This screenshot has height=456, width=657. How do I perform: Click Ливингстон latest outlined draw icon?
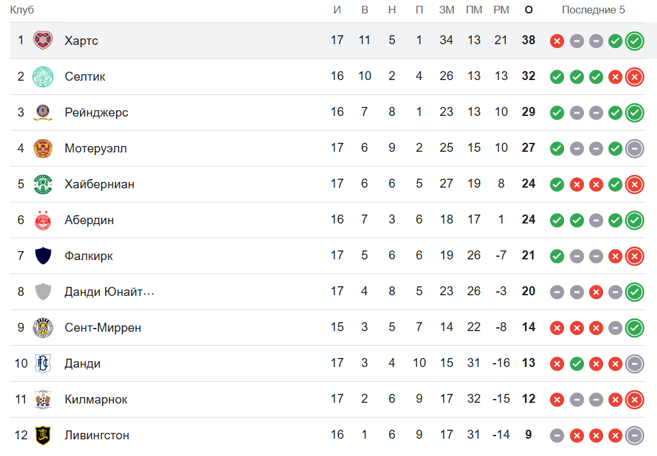coord(635,436)
